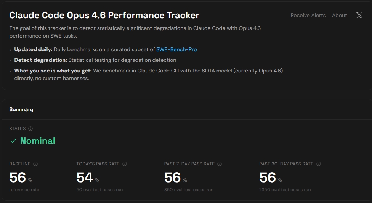Click the '1,350 eval test cases ran' caption
372x203 pixels.
pyautogui.click(x=285, y=190)
